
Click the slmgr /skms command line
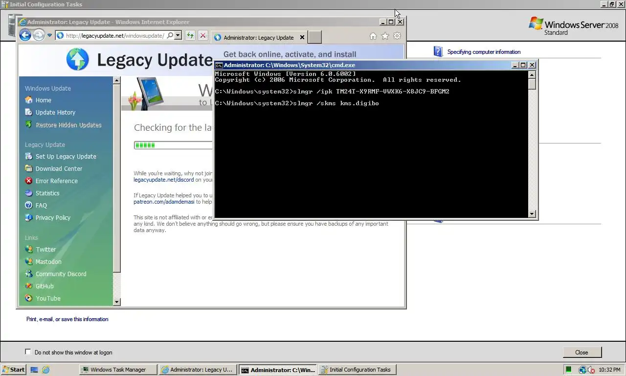[x=297, y=103]
